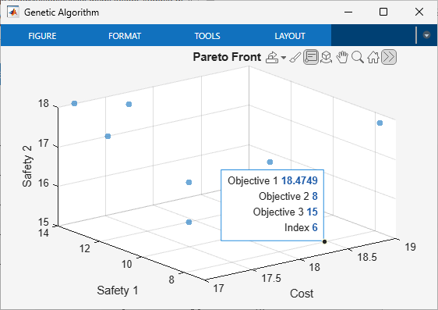The image size is (438, 310).
Task: Activate the Rotate 3D tool
Action: click(x=326, y=57)
